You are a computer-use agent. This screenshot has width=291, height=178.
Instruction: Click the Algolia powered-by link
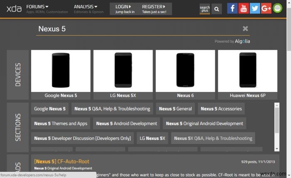[x=242, y=41]
